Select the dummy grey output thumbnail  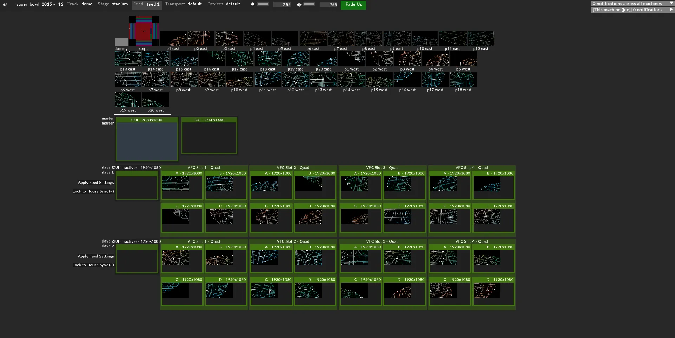tap(121, 42)
